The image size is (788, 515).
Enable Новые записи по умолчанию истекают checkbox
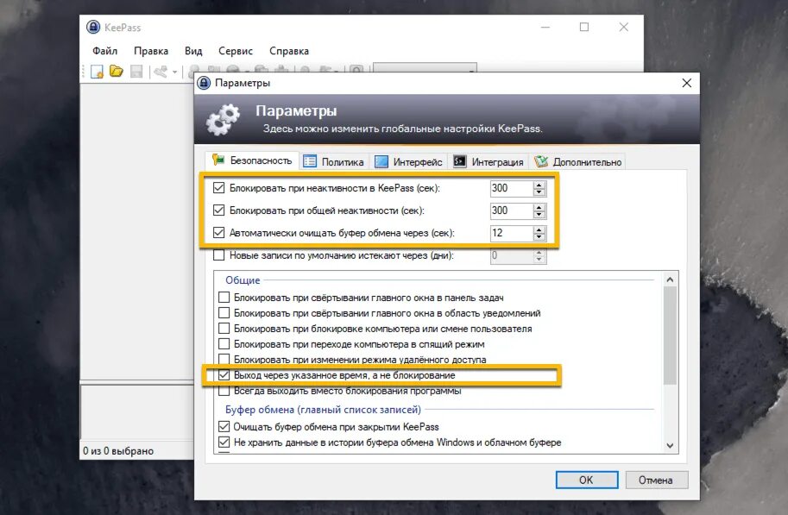coord(218,255)
